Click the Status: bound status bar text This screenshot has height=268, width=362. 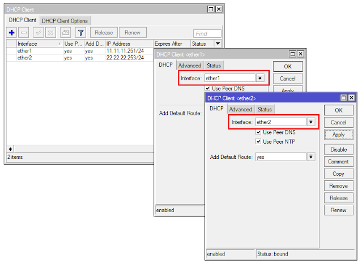pyautogui.click(x=272, y=254)
